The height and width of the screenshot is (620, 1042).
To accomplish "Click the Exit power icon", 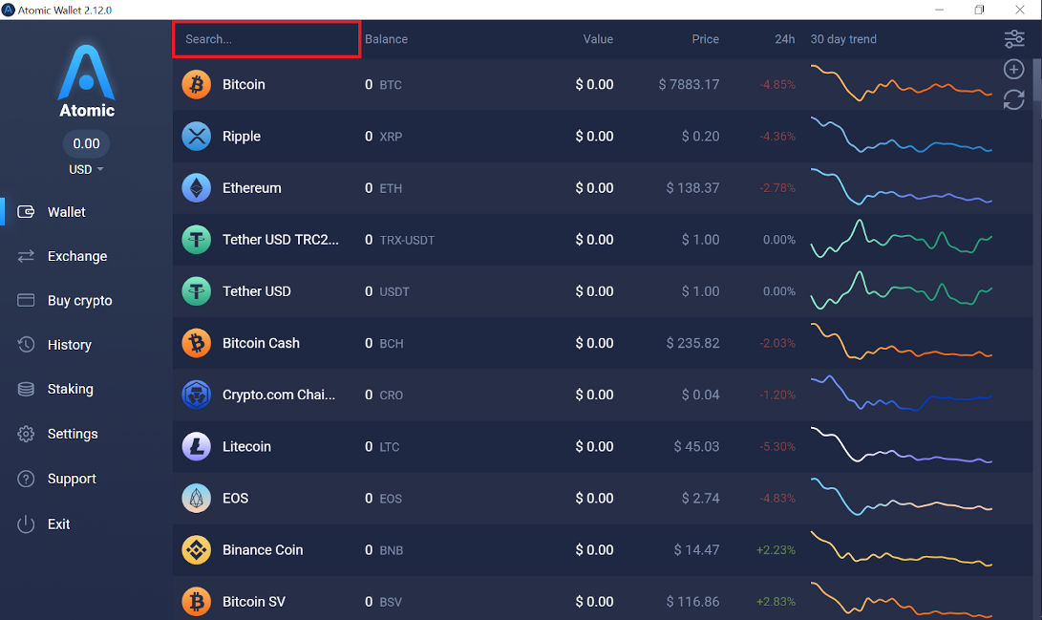I will click(26, 524).
